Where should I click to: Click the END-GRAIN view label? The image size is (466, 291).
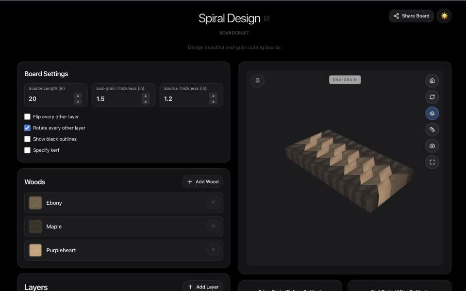pos(345,80)
